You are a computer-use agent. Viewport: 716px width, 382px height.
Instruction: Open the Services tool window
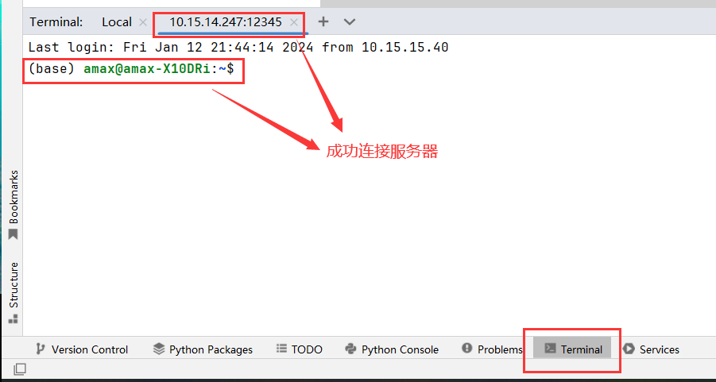click(651, 349)
